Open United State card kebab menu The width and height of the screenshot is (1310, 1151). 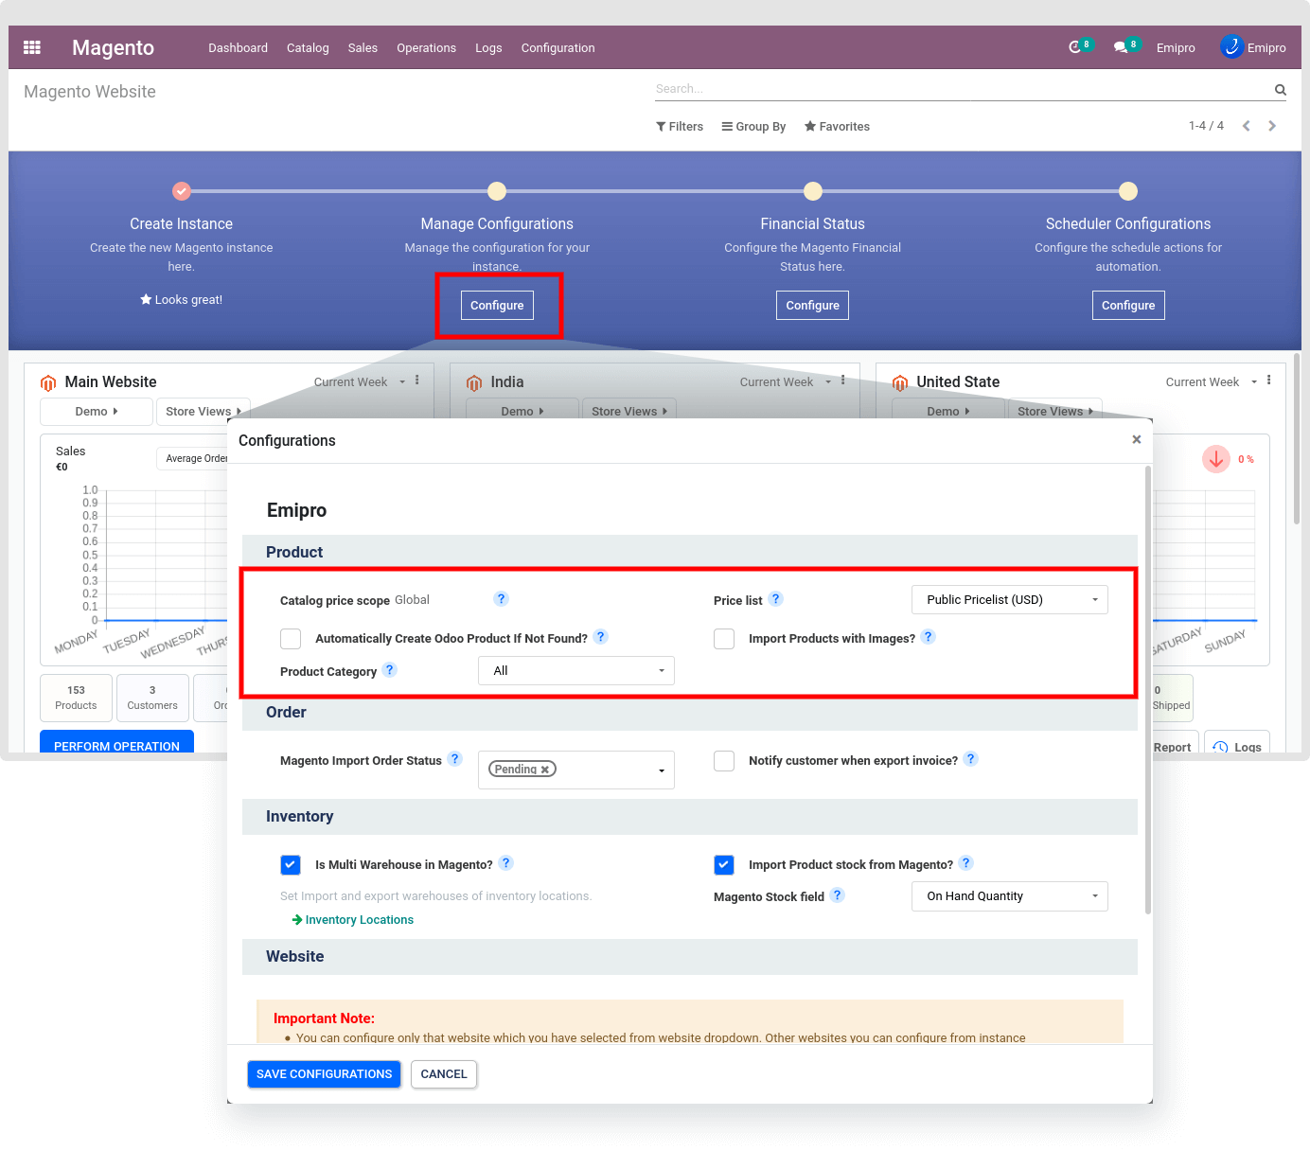point(1269,381)
